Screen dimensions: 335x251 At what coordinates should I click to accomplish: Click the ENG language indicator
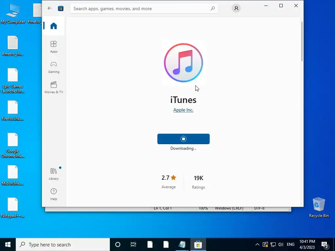coord(291,244)
